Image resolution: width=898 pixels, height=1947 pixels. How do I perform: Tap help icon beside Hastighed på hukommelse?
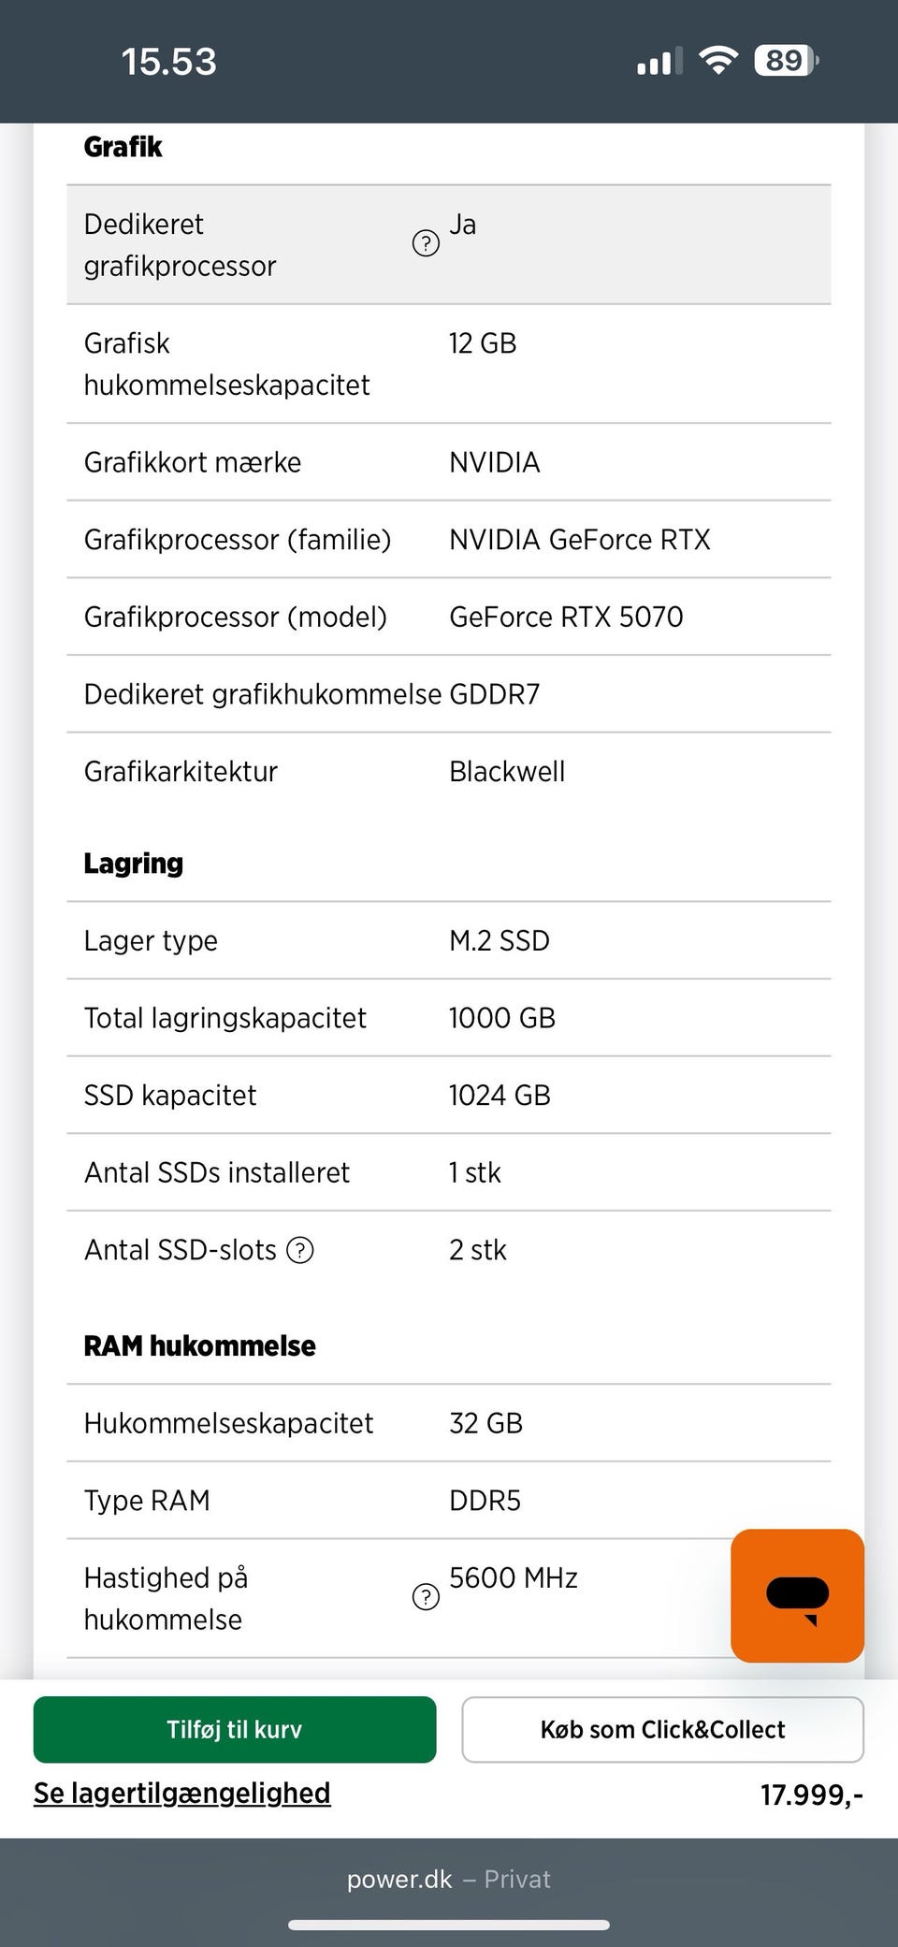pos(426,1597)
